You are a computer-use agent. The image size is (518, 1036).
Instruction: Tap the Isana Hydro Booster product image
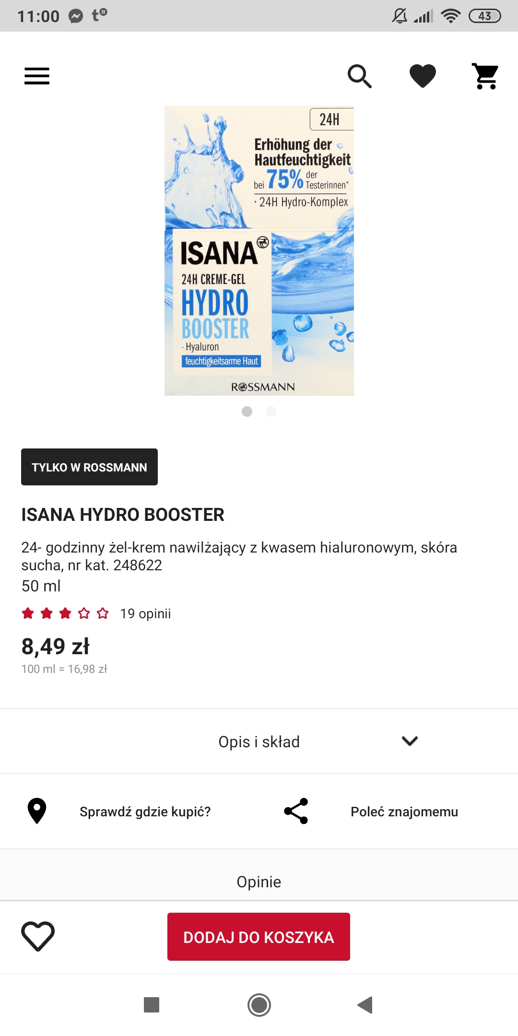coord(259,251)
